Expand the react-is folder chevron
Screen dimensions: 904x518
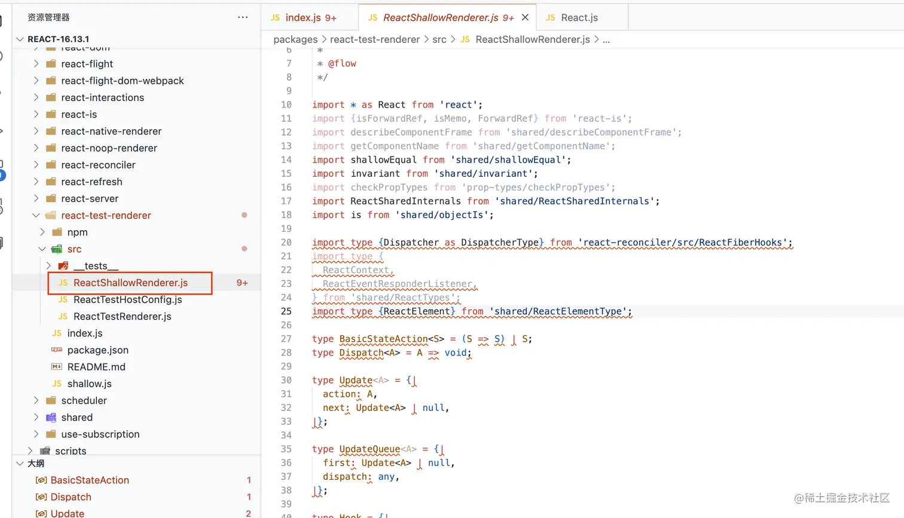point(36,114)
